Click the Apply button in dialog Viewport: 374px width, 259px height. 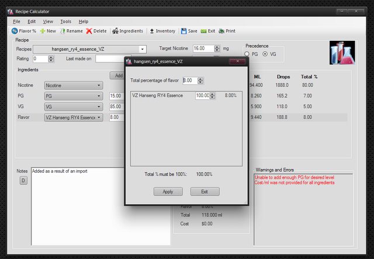168,191
